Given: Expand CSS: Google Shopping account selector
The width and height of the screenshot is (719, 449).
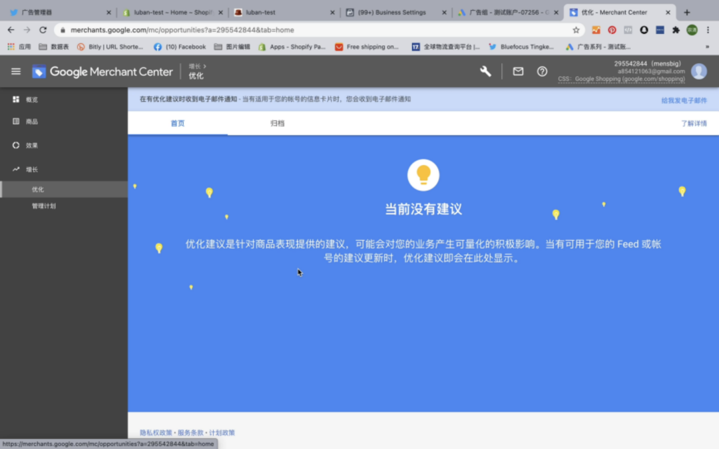Looking at the screenshot, I should coord(620,78).
